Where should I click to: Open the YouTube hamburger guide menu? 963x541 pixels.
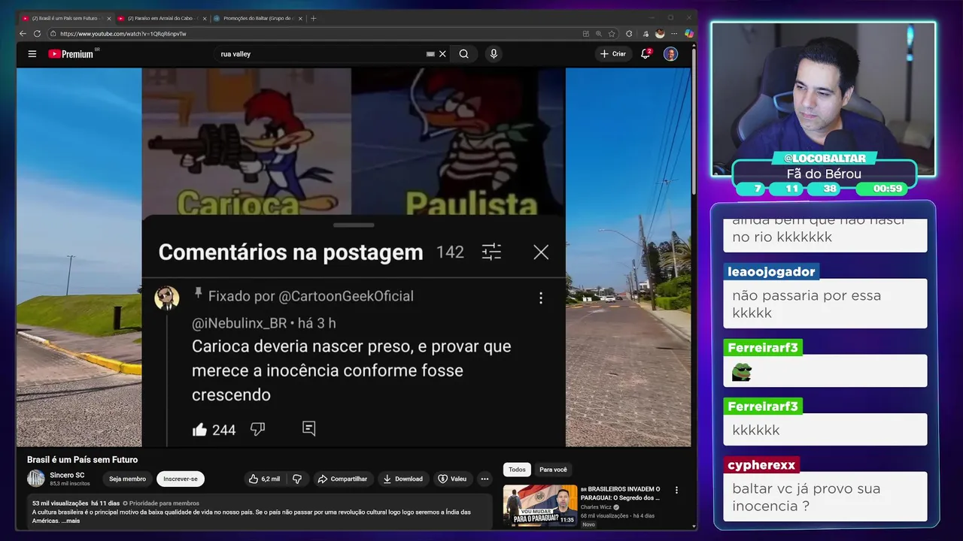tap(32, 54)
